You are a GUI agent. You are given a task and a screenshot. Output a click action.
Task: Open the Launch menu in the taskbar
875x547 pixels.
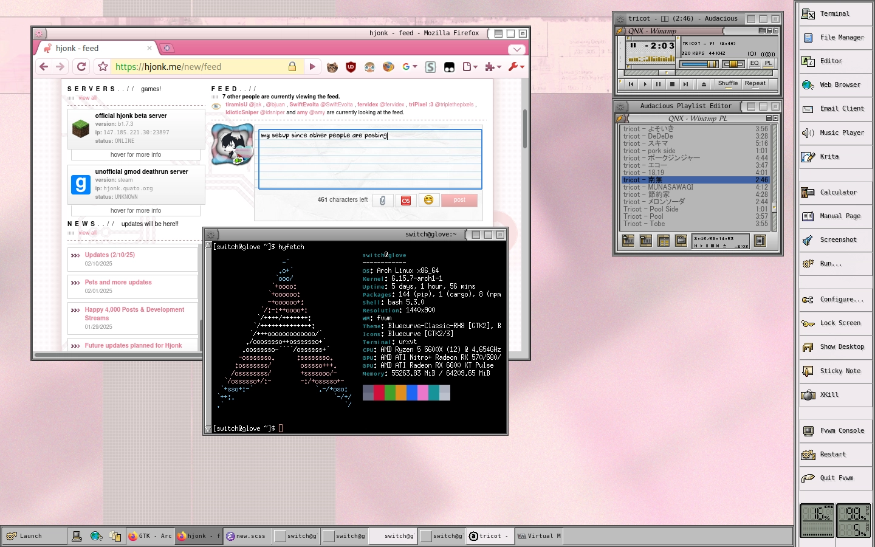pyautogui.click(x=35, y=535)
